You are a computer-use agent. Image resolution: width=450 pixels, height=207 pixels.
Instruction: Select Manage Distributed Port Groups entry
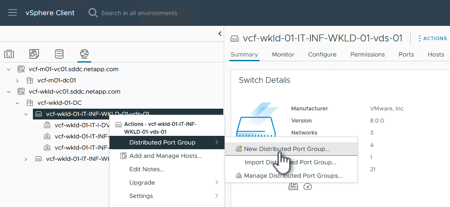pyautogui.click(x=293, y=176)
